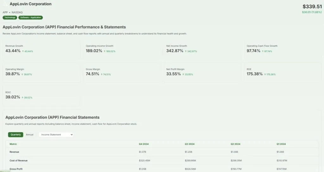Click the up arrow in Net Income Growth

tap(186, 51)
